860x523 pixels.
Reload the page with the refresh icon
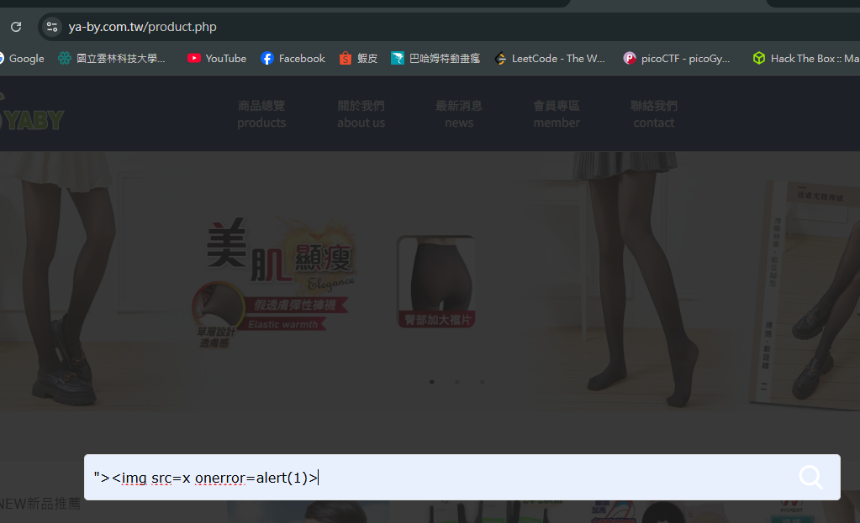16,26
